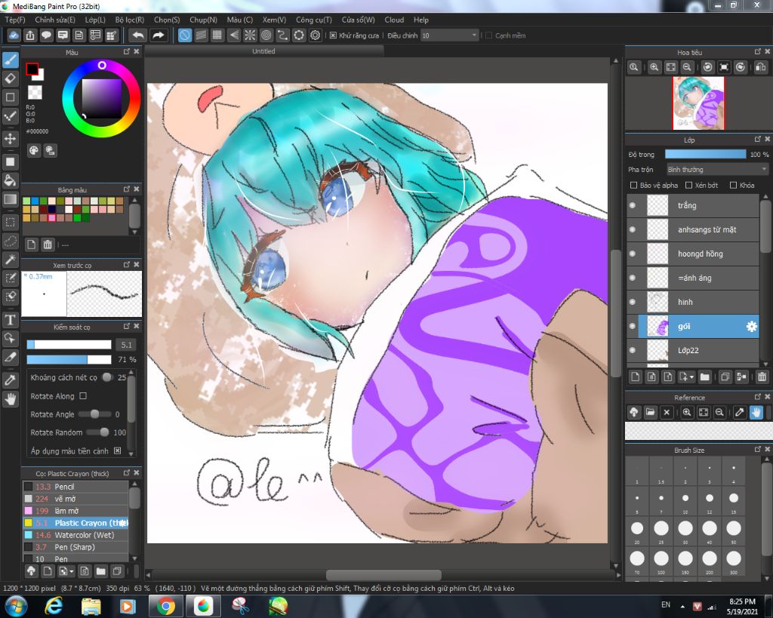Create a new layer folder

coord(704,377)
